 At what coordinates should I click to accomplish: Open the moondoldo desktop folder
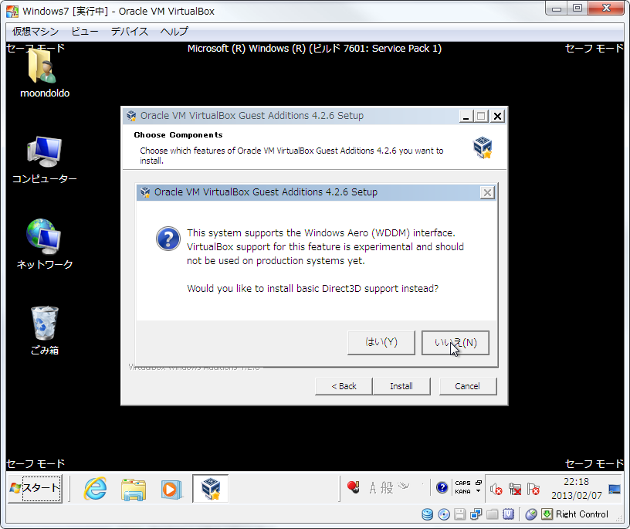click(x=44, y=70)
